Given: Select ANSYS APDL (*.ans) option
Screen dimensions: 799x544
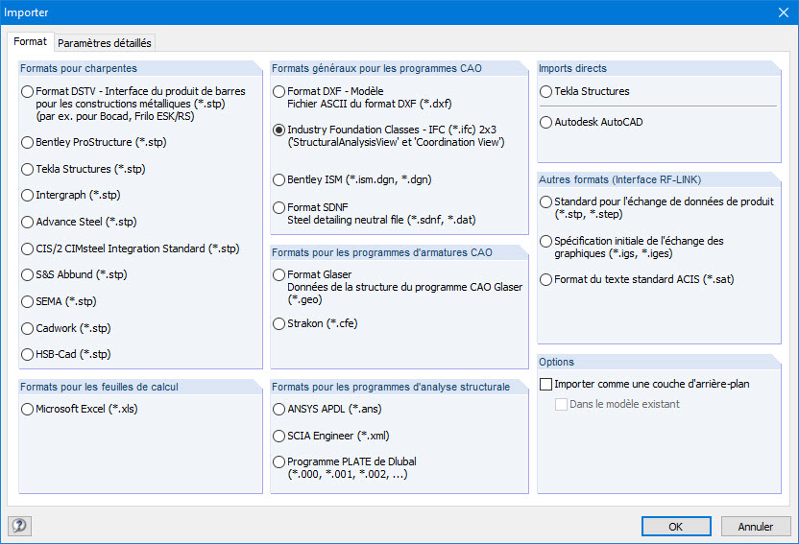Looking at the screenshot, I should (x=279, y=409).
